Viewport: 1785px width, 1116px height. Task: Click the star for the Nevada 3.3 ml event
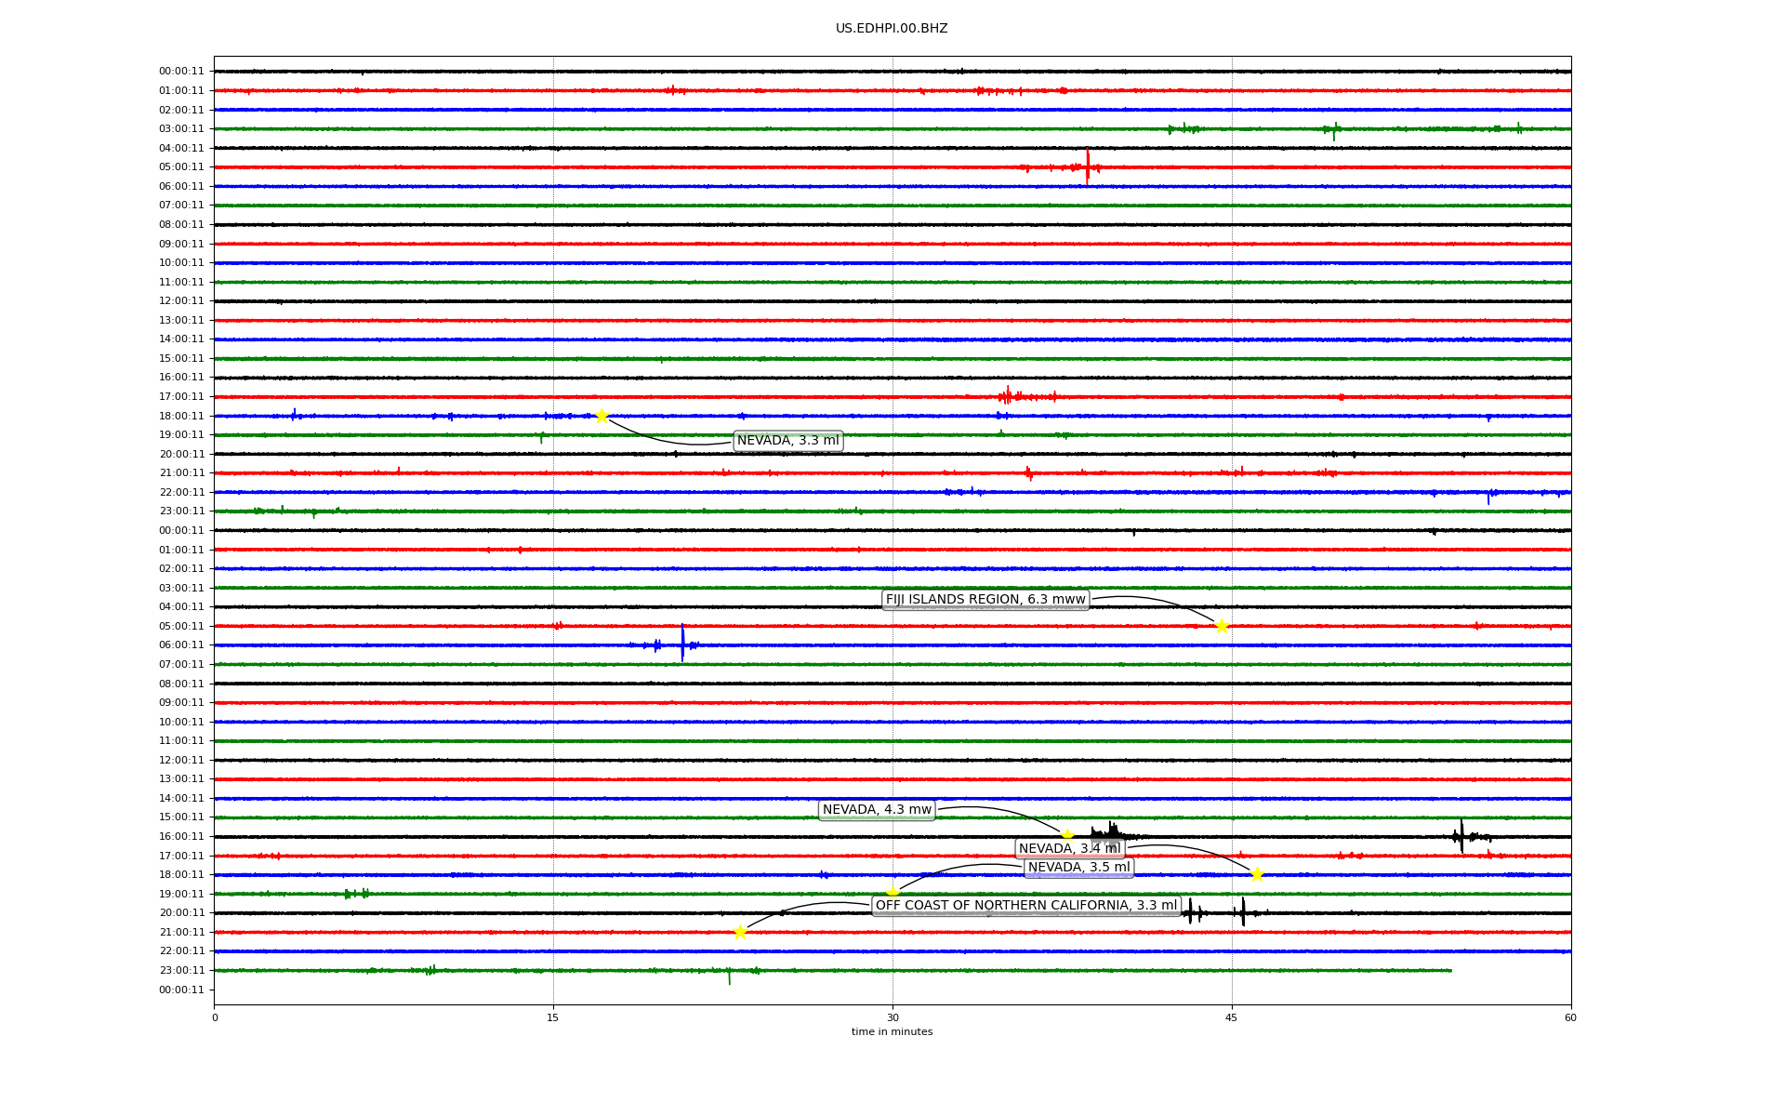coord(602,416)
